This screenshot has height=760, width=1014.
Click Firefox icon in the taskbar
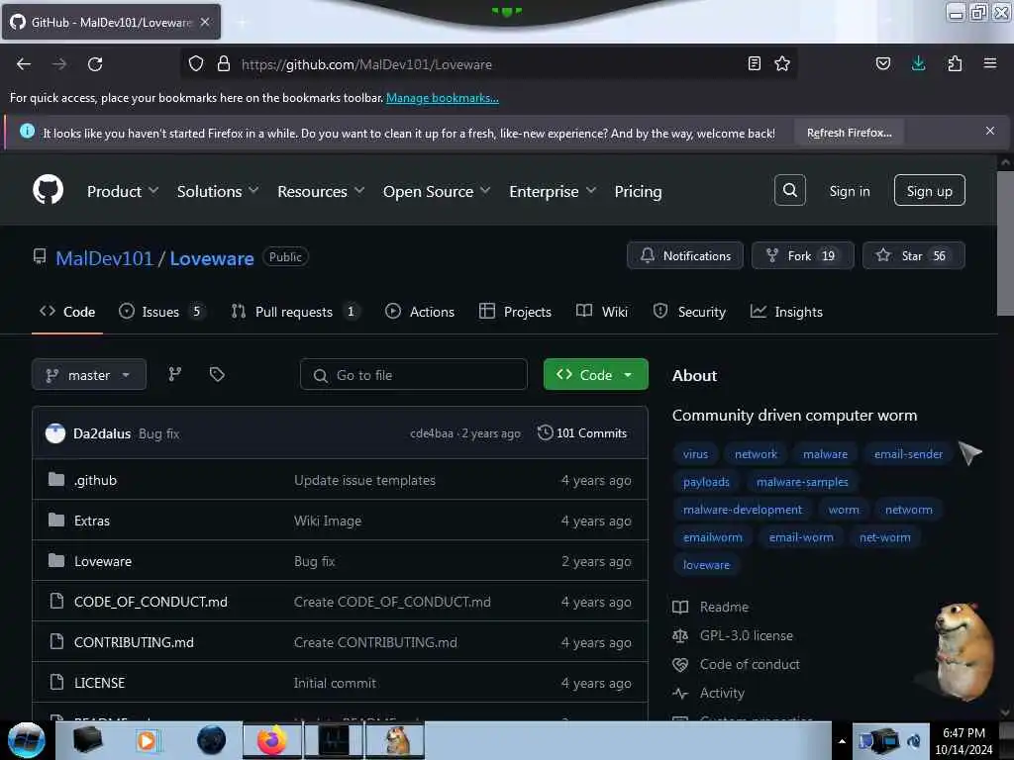point(271,740)
